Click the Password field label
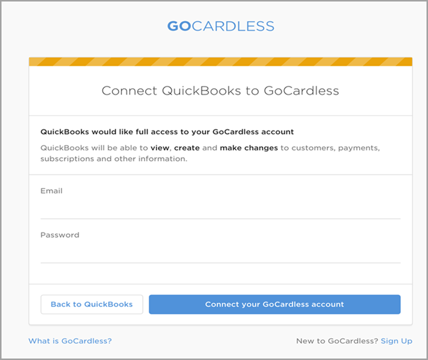Viewport: 428px width, 360px height. [x=60, y=235]
